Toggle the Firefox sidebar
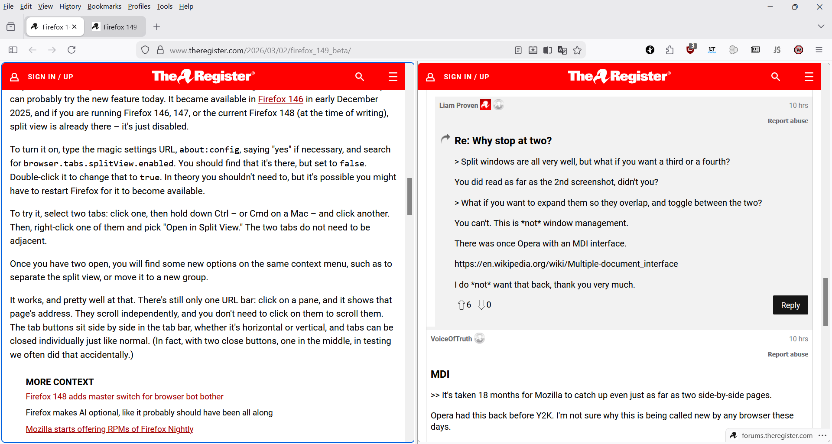 [13, 50]
